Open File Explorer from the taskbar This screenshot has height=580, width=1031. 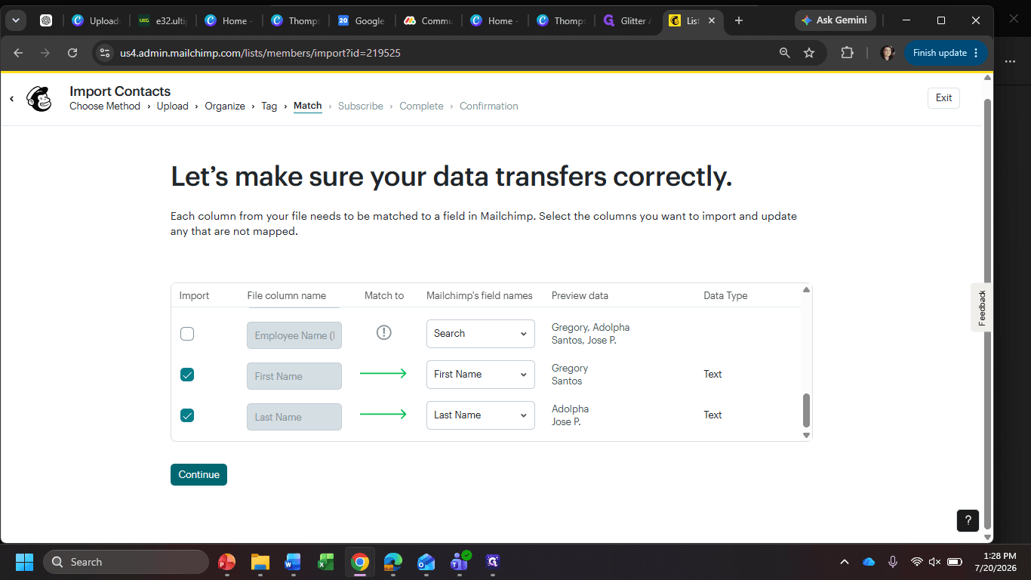(260, 562)
